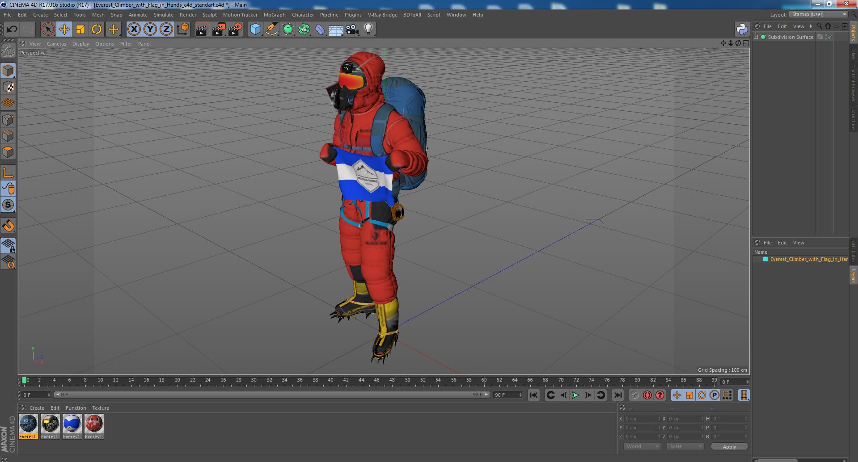Toggle Subdivision Surface enable checkmark
The image size is (858, 462).
830,37
